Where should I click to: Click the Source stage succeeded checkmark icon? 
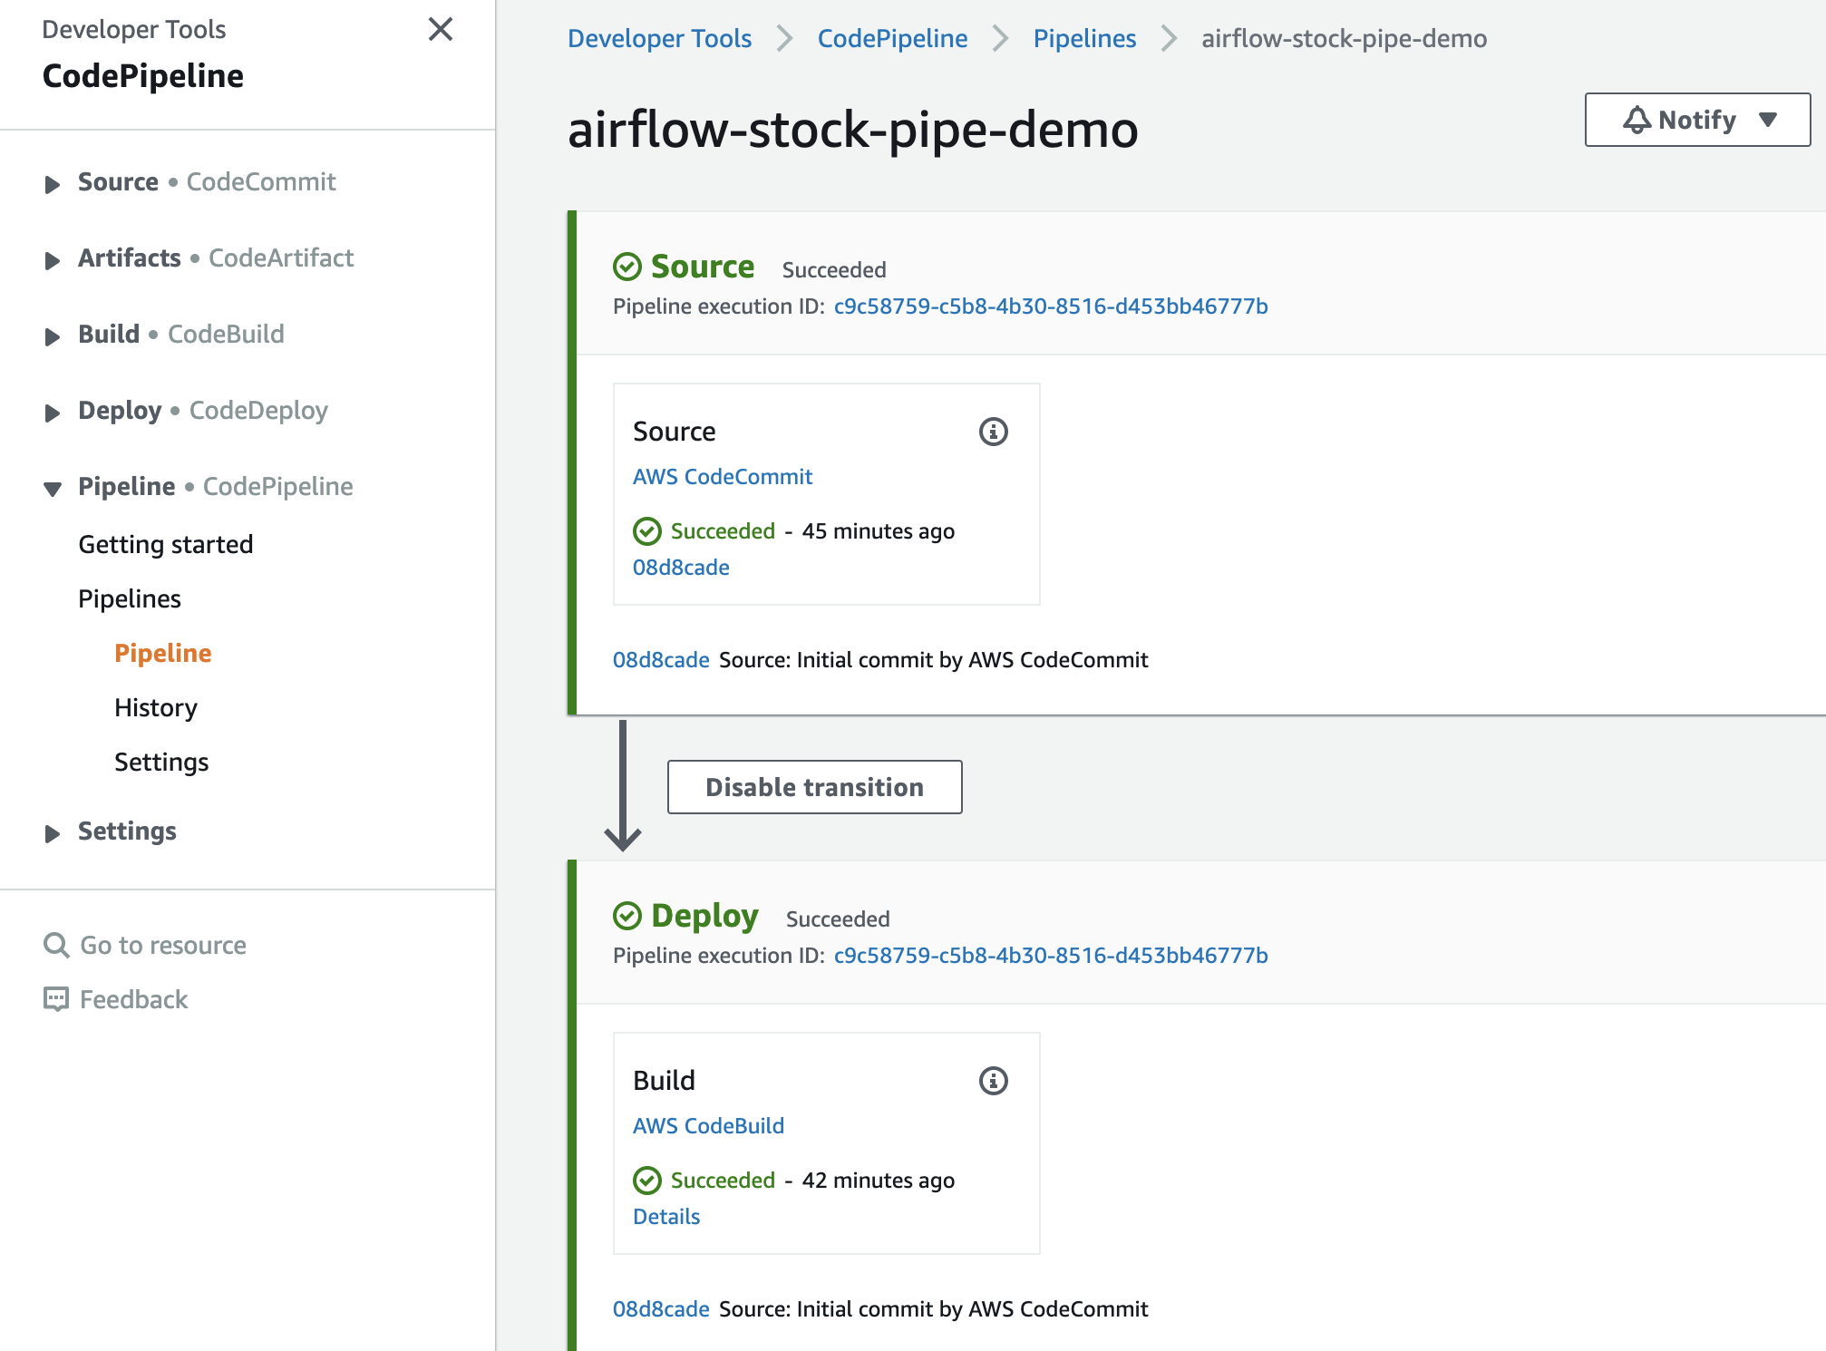click(627, 267)
